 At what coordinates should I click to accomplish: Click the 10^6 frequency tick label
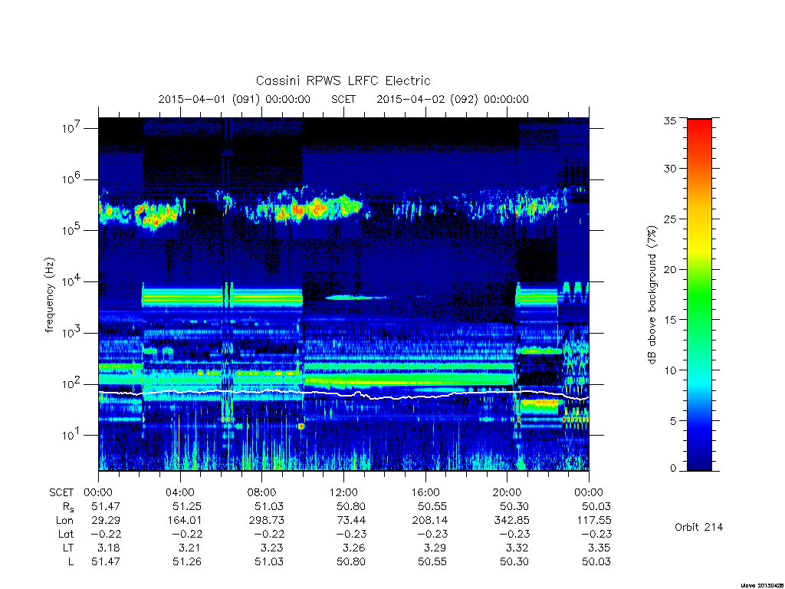tap(72, 179)
